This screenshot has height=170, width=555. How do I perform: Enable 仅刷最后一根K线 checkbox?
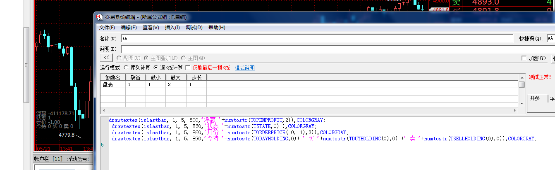[x=188, y=68]
